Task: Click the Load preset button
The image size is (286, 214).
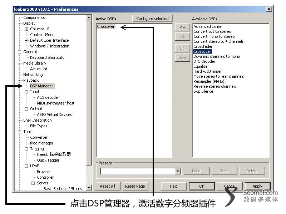Action: coord(196,171)
